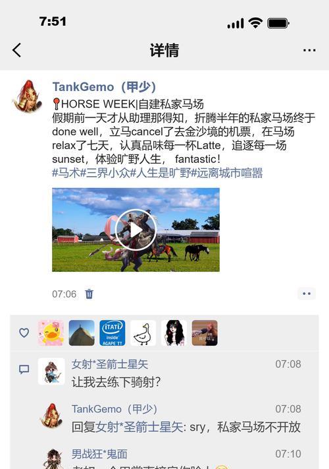Image resolution: width=329 pixels, height=469 pixels.
Task: Open the TankGemo warrior avatar on the post
Action: coord(28,96)
